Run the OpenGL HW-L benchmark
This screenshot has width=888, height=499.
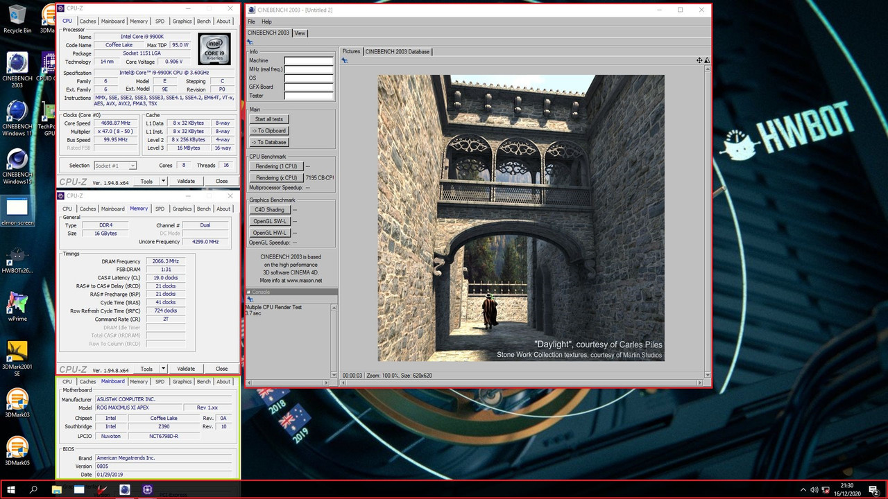click(270, 233)
